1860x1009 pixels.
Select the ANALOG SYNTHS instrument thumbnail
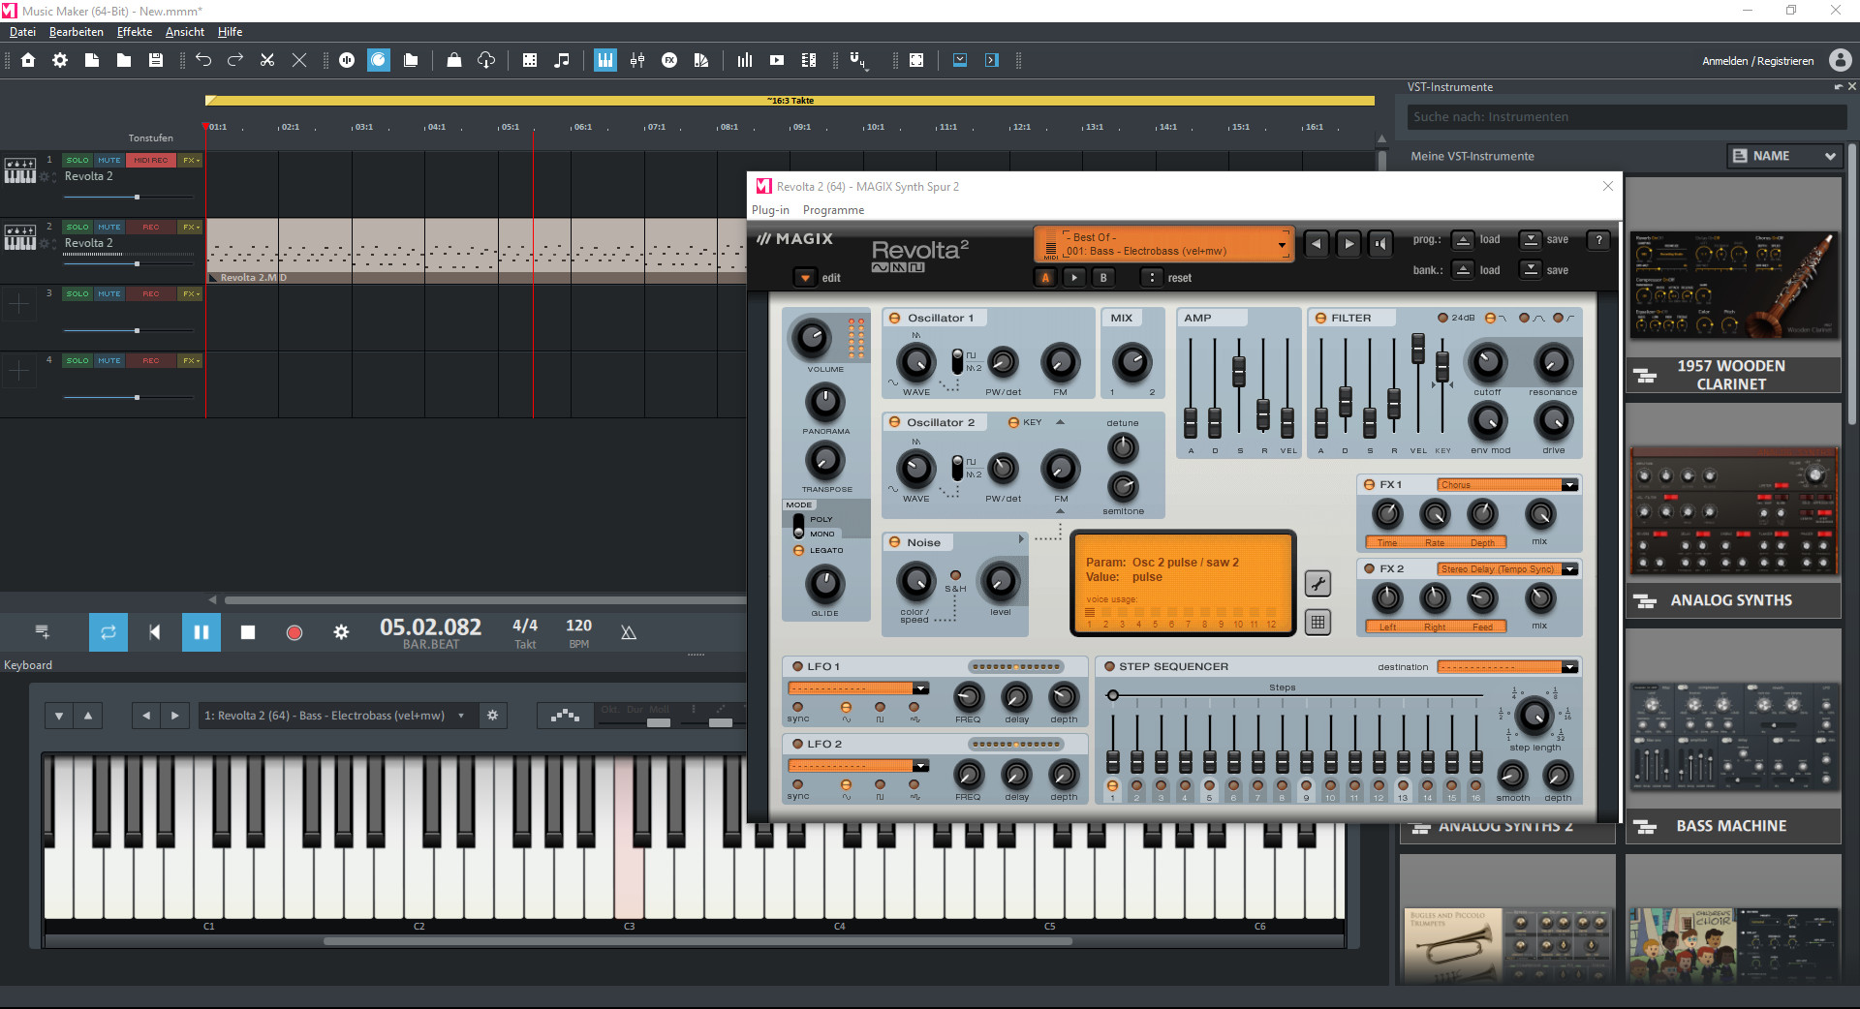pos(1732,512)
